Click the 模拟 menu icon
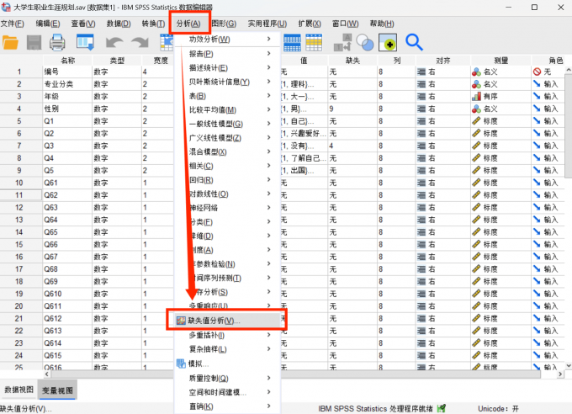Image resolution: width=572 pixels, height=414 pixels. coord(181,364)
